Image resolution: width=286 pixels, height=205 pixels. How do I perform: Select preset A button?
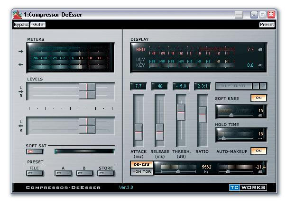point(63,173)
